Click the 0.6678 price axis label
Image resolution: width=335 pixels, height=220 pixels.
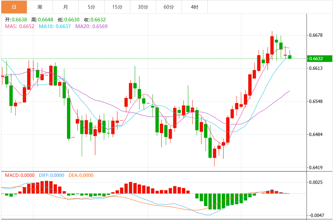316,35
